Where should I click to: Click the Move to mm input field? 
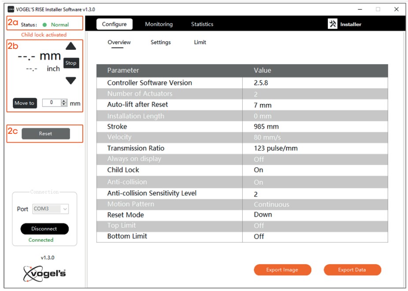pos(52,103)
